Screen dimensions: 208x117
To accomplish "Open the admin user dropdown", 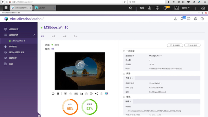I will click(x=185, y=8).
